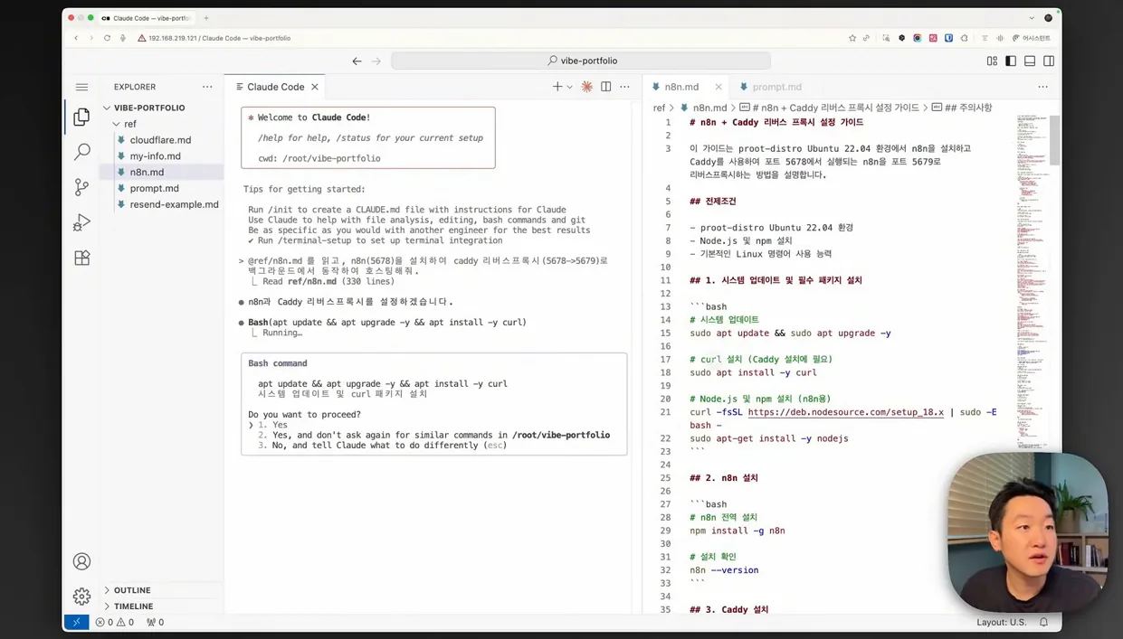Toggle the bottom panel visibility
The width and height of the screenshot is (1123, 639).
[1030, 61]
